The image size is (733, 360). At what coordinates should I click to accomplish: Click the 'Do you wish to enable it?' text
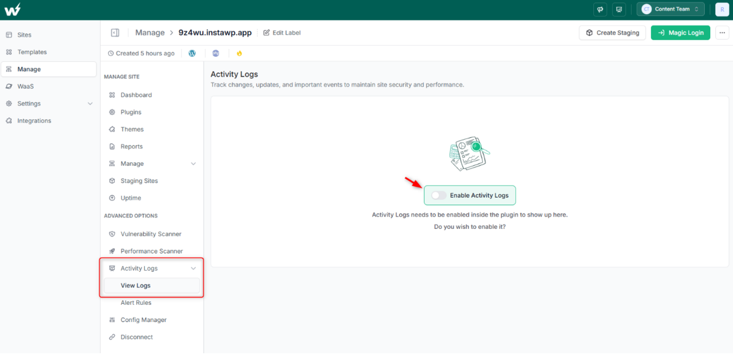pos(469,227)
